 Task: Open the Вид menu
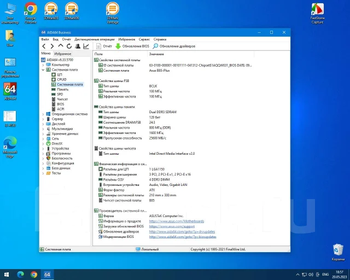tap(55, 39)
